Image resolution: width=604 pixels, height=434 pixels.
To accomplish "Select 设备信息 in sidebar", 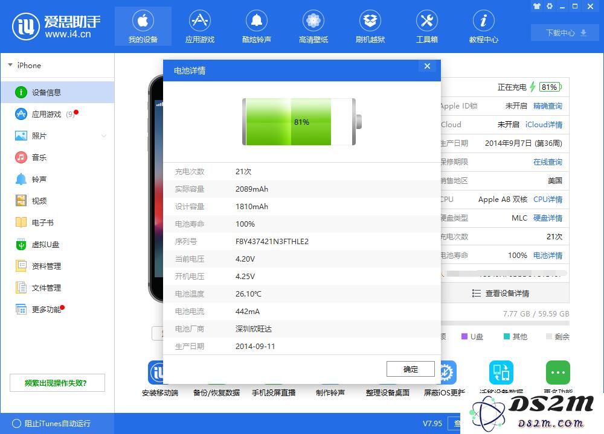I will click(57, 92).
